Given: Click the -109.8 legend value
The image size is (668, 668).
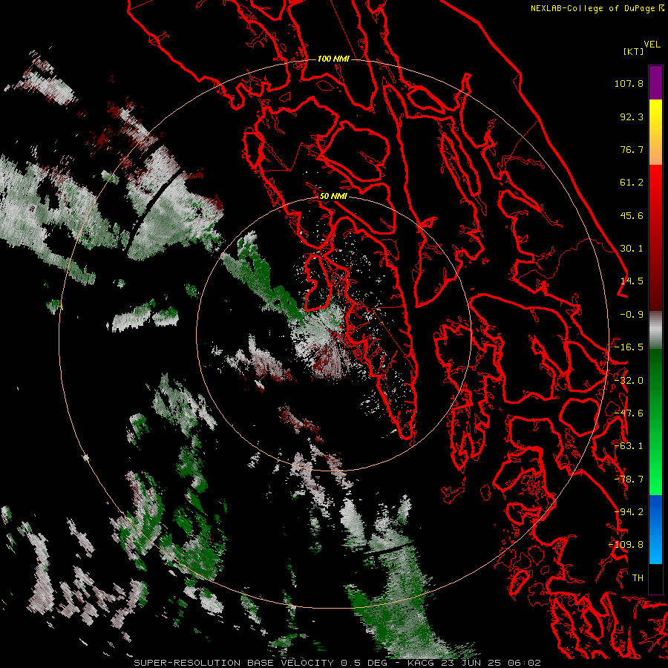Looking at the screenshot, I should [626, 545].
